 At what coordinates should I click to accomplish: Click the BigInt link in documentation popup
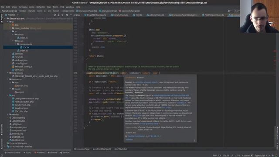137,116
